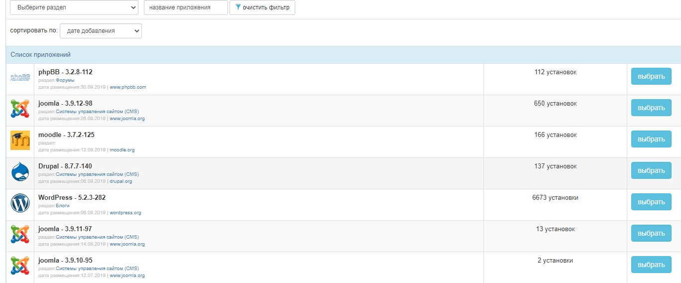
Task: Choose 'выбрать' for joomla 3.9.10-95
Action: (x=651, y=265)
